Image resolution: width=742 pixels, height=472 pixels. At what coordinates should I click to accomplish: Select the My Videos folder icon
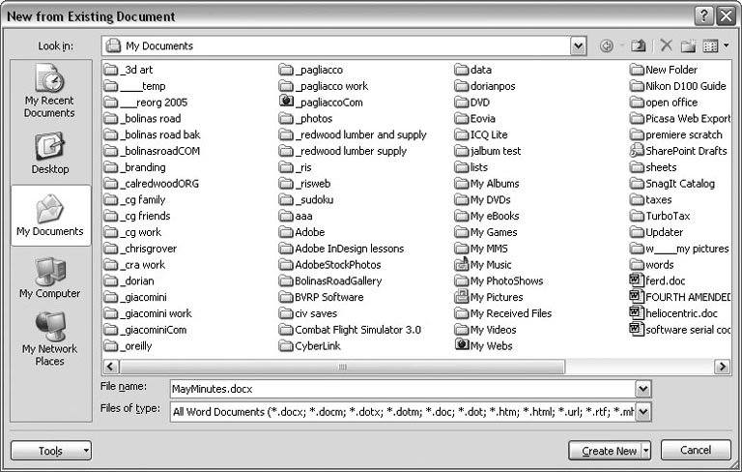tap(462, 330)
